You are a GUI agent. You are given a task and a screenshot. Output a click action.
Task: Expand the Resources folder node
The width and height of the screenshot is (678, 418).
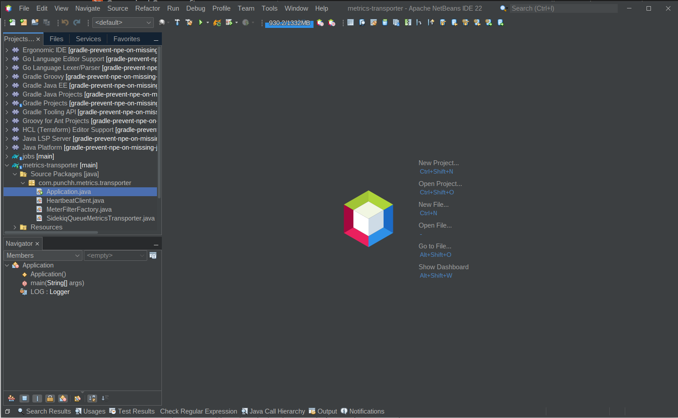pyautogui.click(x=15, y=227)
